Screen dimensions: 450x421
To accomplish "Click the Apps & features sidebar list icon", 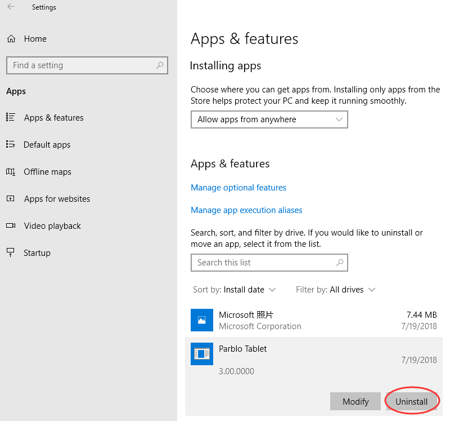I will [x=11, y=117].
